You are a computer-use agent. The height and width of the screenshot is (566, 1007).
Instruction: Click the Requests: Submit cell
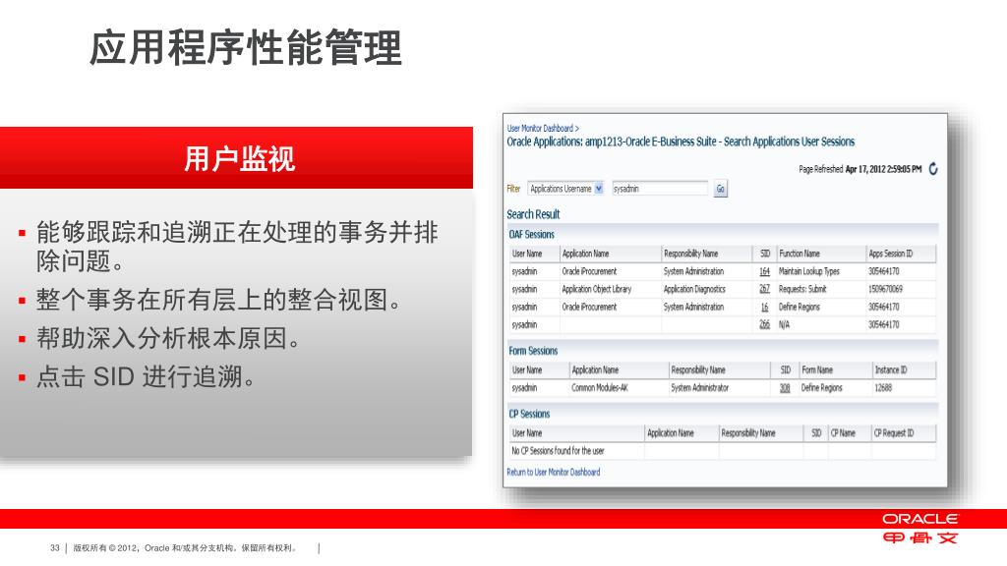802,290
